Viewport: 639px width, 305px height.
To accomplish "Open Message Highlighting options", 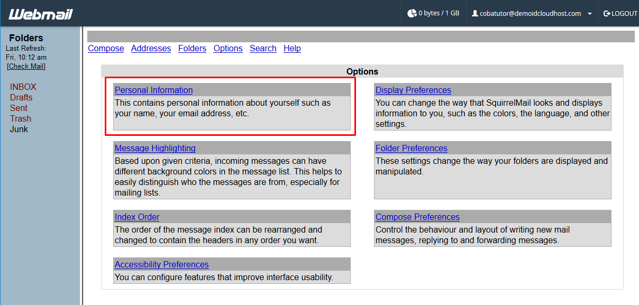I will 155,148.
